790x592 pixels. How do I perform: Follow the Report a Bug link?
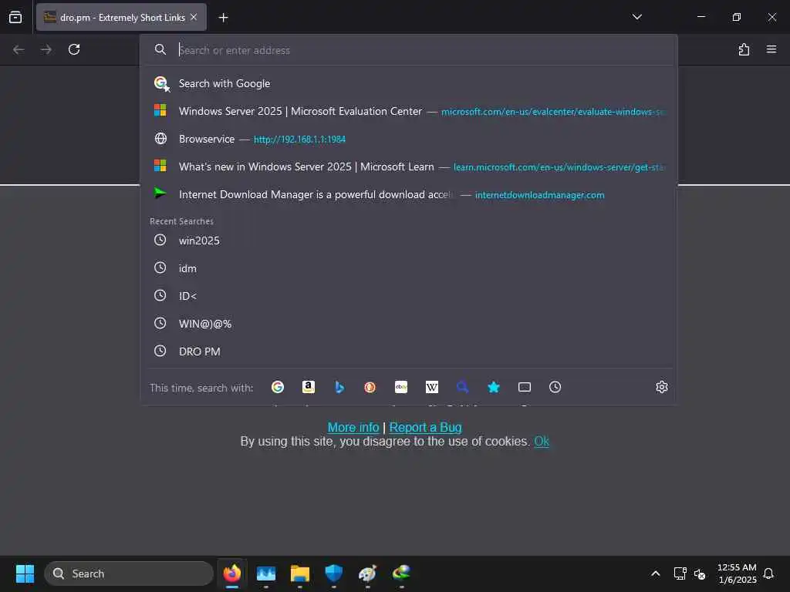click(425, 427)
